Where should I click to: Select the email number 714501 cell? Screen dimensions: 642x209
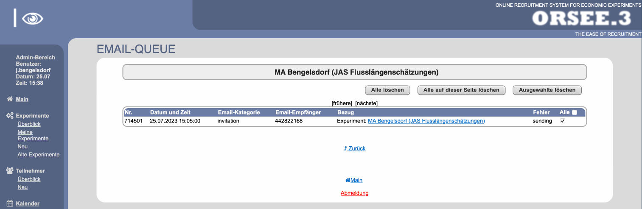pos(134,121)
